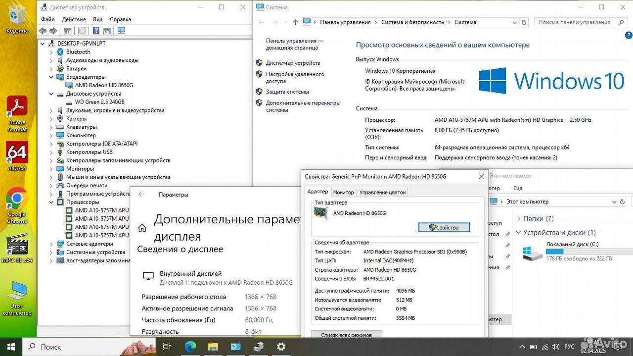
Task: Open Task View on the taskbar
Action: click(167, 347)
